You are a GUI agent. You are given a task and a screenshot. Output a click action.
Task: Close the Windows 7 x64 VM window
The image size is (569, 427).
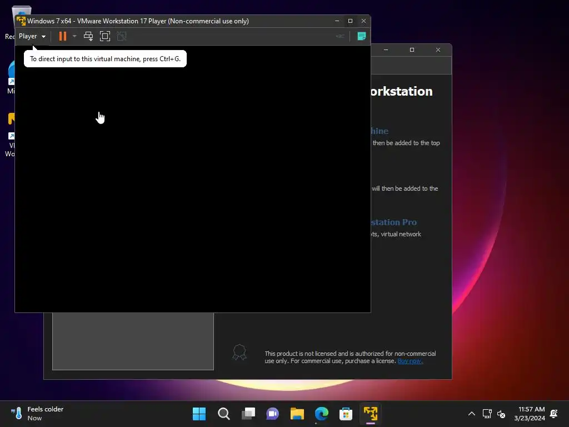(x=363, y=21)
